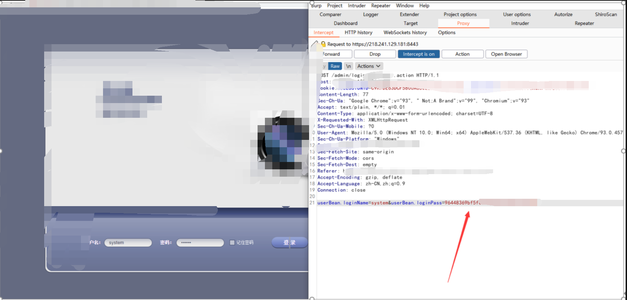Click the Sec-Fetch-Mode: cors line
Screen dimensions: 627x300
(x=346, y=158)
